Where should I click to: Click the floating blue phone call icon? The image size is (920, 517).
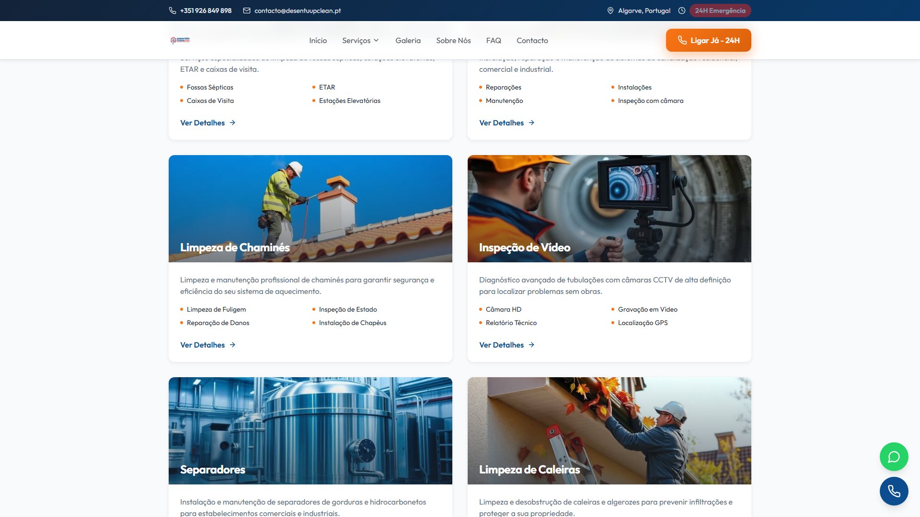click(894, 491)
